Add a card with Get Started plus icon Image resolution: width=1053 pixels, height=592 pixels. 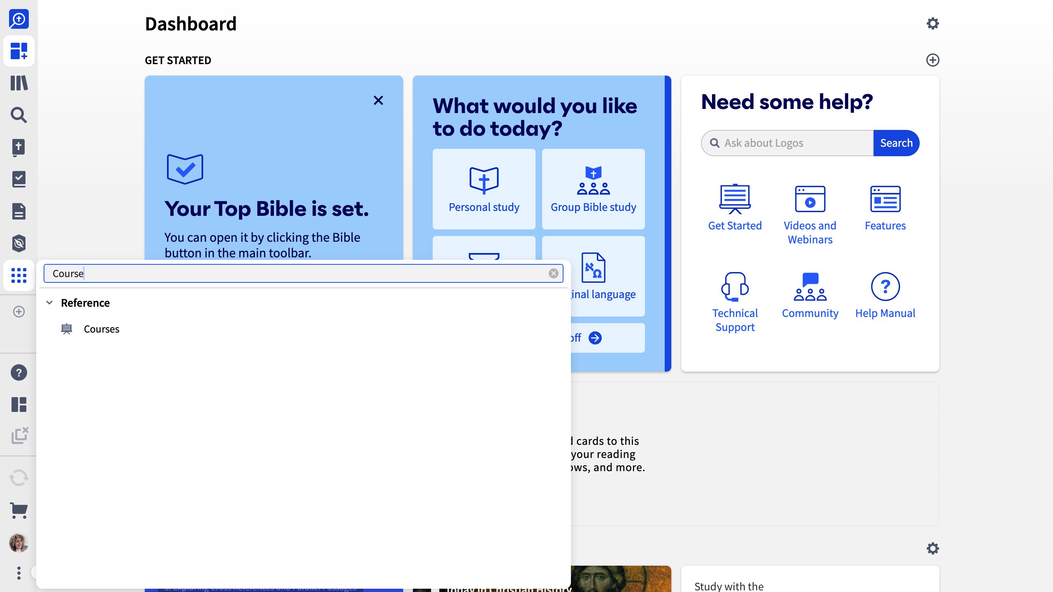(932, 60)
